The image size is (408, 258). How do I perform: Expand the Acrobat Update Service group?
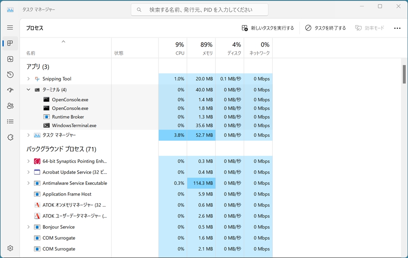(x=28, y=172)
